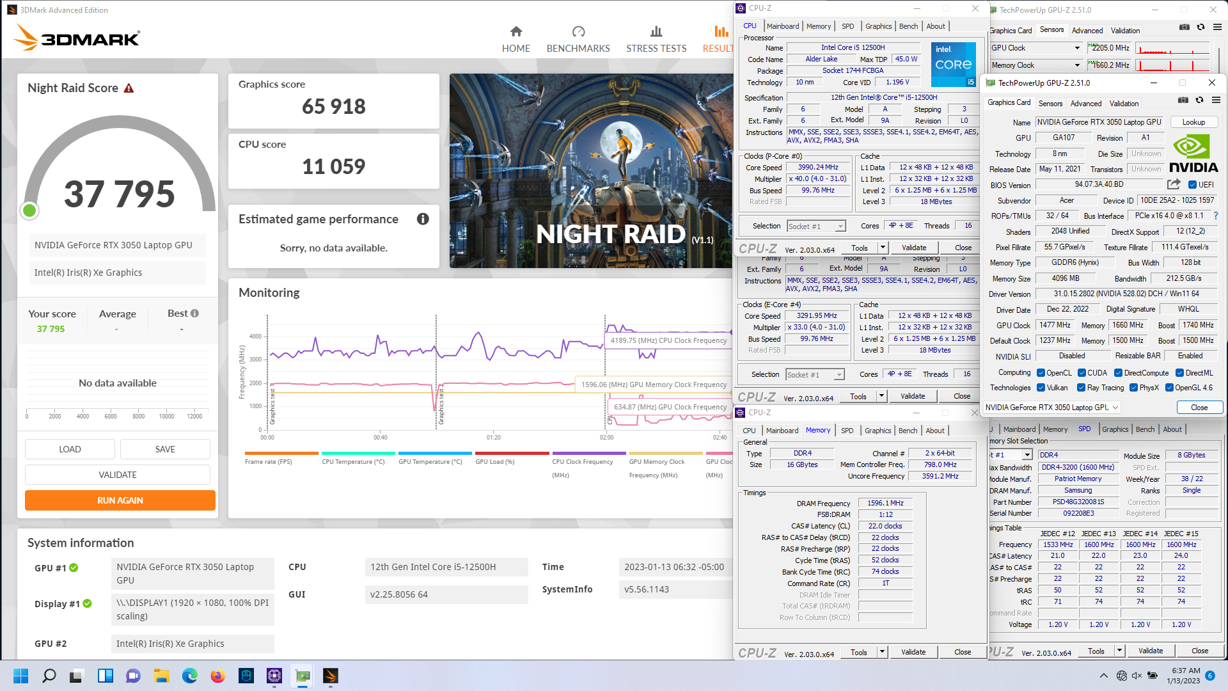Open Tools dropdown arrow in Memory CPU-Z window
Image resolution: width=1228 pixels, height=691 pixels.
tap(882, 652)
